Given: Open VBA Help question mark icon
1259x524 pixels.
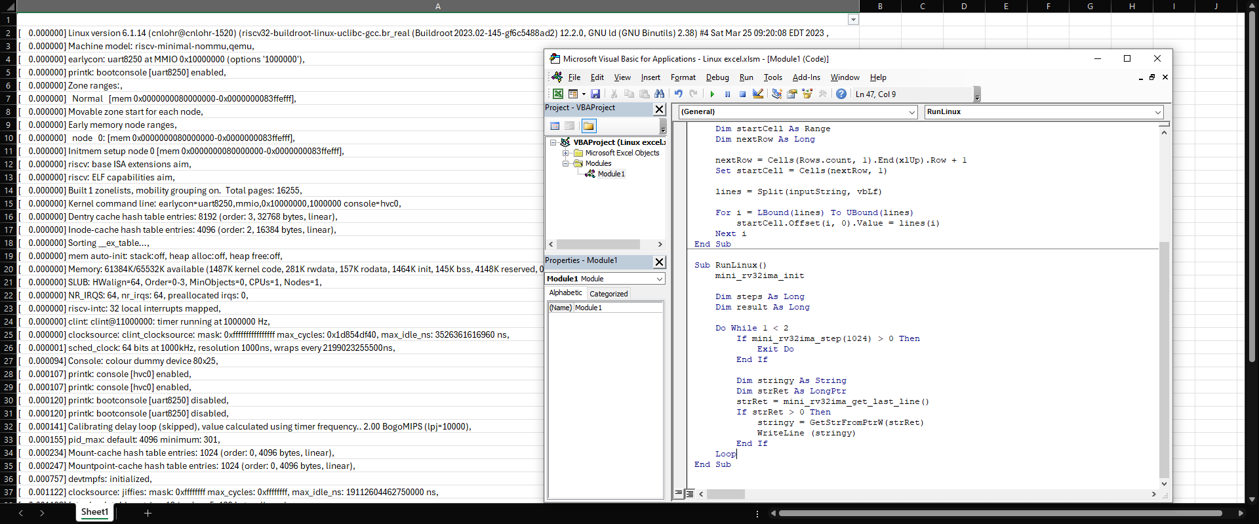Looking at the screenshot, I should click(x=841, y=94).
